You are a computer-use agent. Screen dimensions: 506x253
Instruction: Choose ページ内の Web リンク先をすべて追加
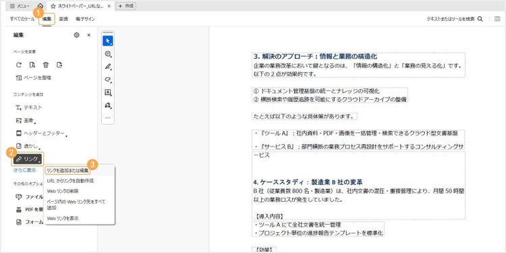click(76, 204)
